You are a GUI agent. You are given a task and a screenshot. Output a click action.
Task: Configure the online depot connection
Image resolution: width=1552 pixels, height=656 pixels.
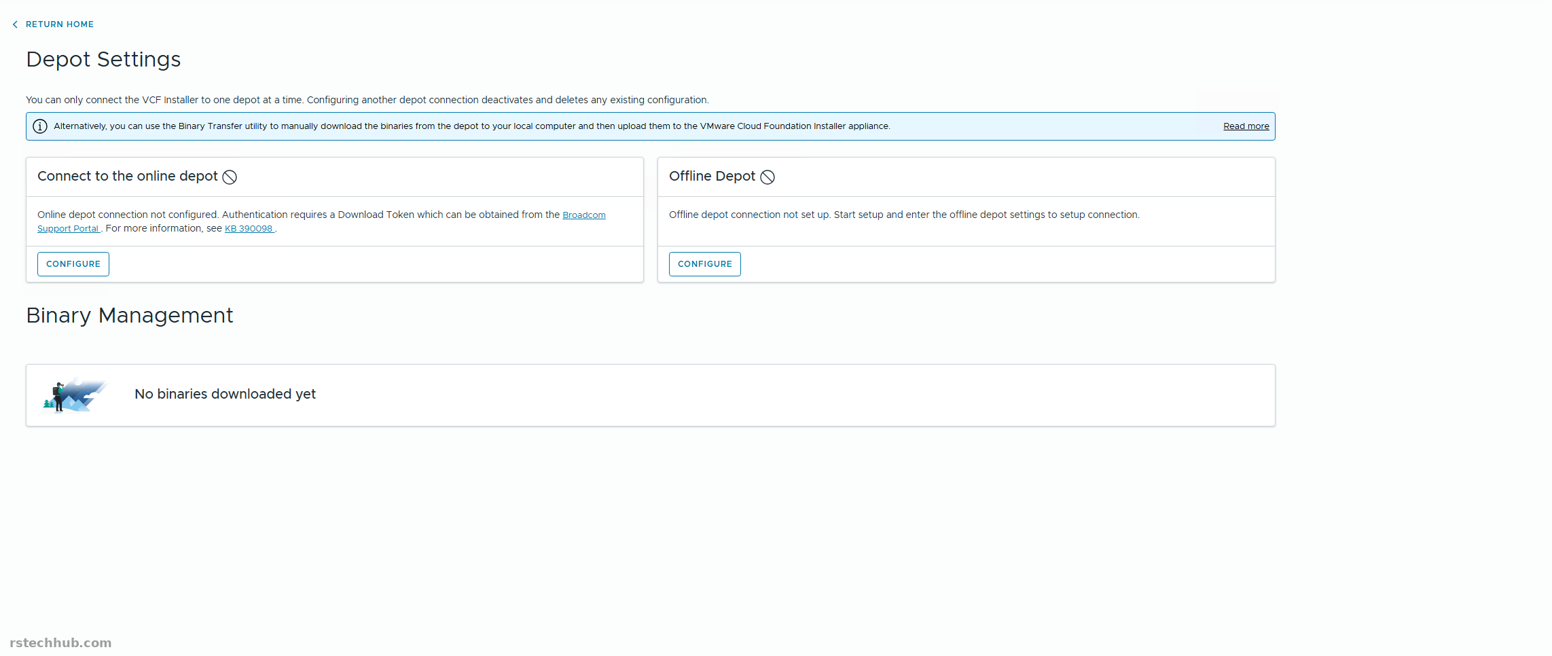[73, 264]
